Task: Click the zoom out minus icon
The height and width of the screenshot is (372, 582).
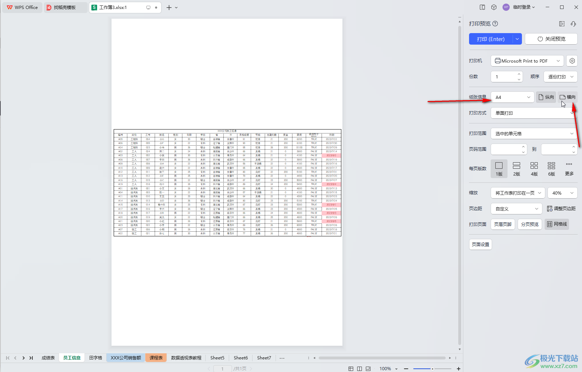Action: (x=406, y=369)
